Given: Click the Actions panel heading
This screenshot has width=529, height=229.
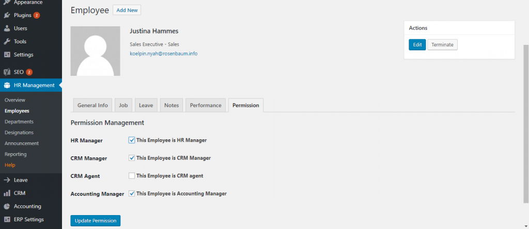Looking at the screenshot, I should (418, 28).
